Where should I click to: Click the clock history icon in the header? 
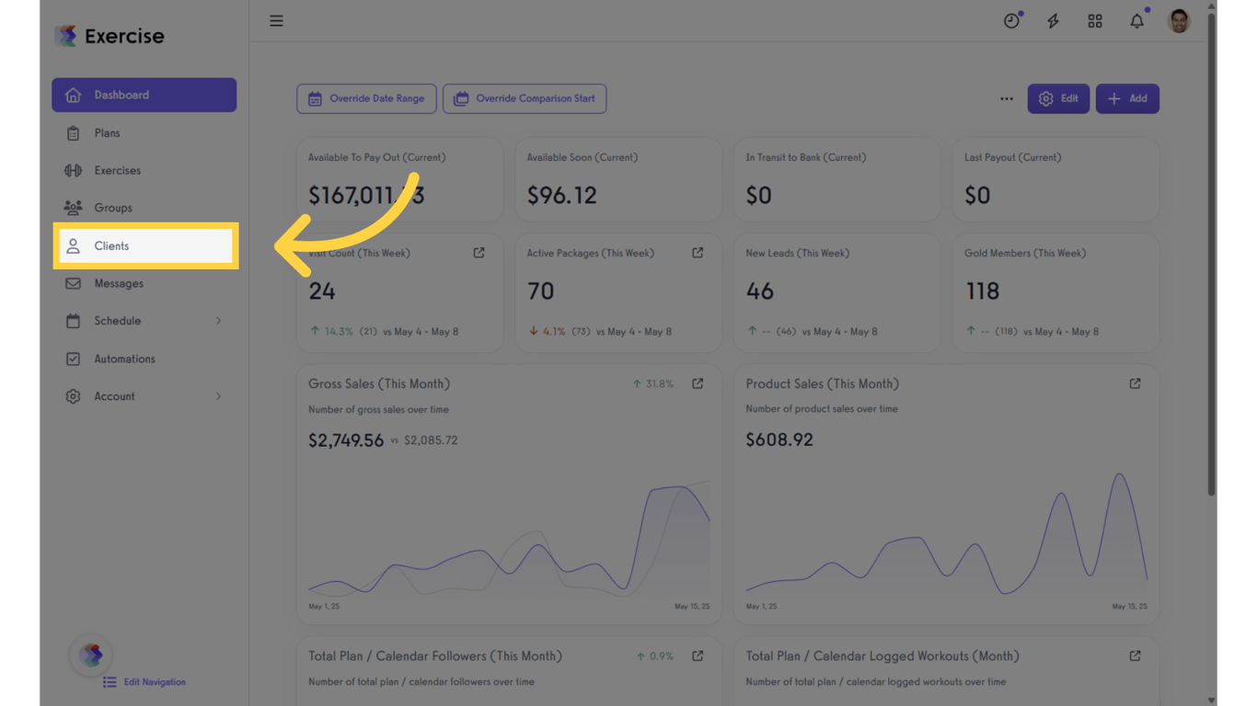pos(1011,20)
